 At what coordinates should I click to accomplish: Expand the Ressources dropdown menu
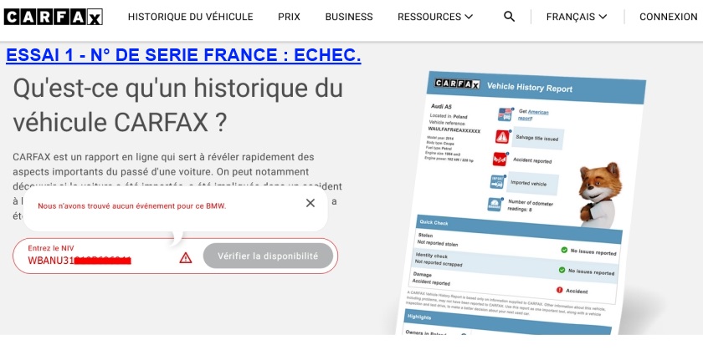pos(434,17)
